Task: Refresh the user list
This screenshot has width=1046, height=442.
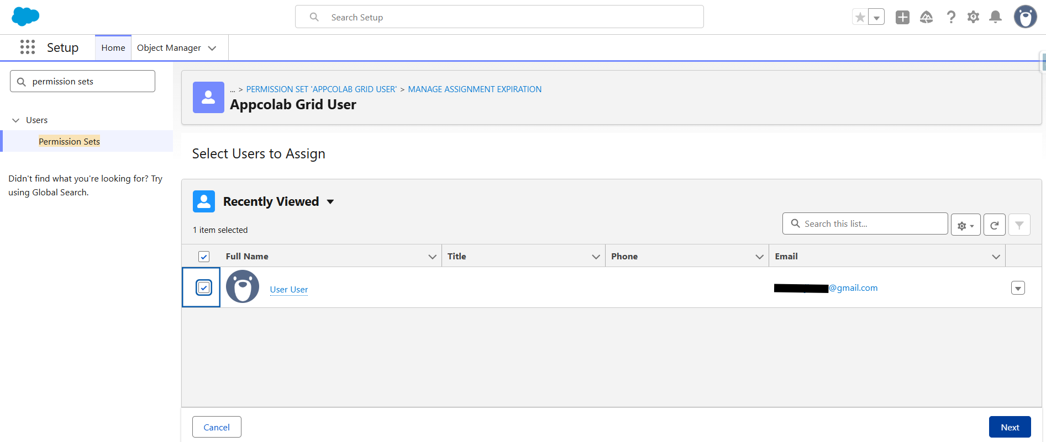Action: click(x=995, y=225)
